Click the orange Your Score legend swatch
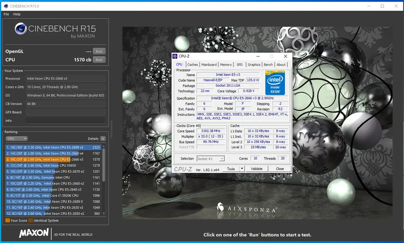The height and width of the screenshot is (243, 404). (8, 221)
